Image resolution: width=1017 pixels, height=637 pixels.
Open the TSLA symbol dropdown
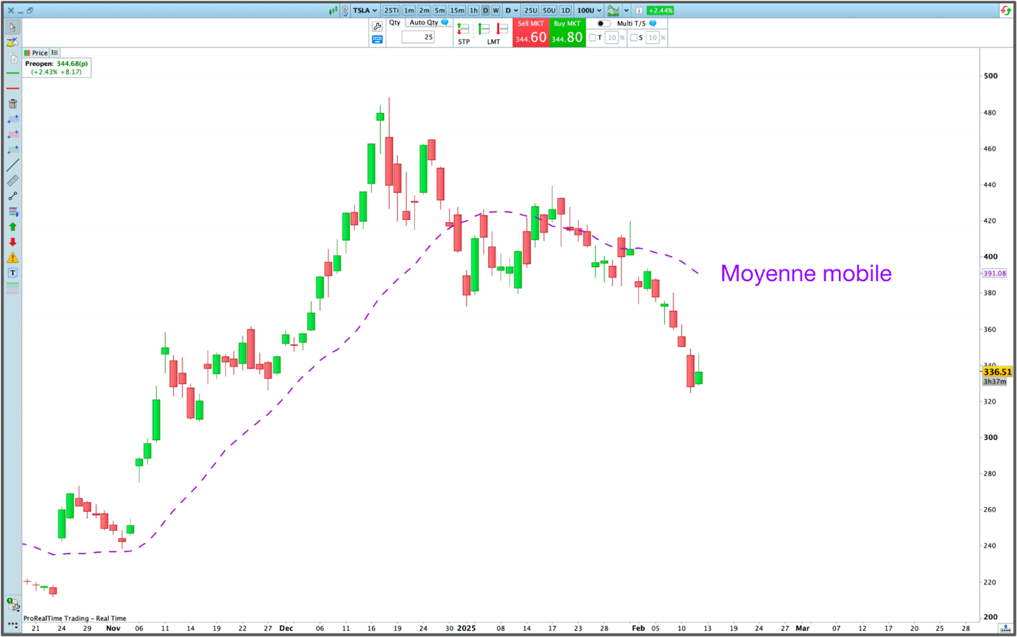coord(365,10)
